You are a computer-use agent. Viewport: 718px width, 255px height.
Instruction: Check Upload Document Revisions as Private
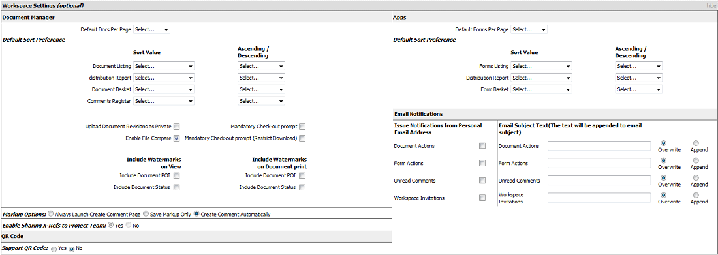coord(176,127)
